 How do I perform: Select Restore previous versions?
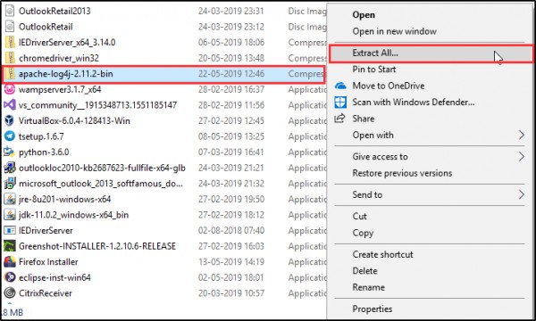click(x=402, y=173)
